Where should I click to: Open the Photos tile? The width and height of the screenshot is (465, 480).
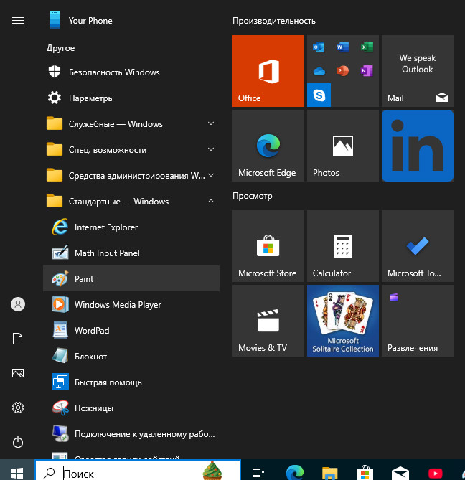(343, 146)
